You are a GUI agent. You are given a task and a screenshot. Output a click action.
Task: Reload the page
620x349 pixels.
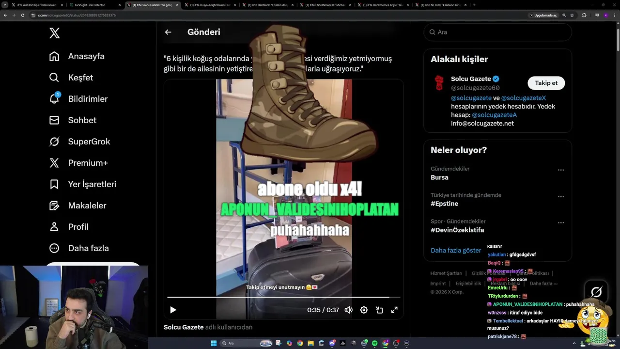tap(22, 15)
